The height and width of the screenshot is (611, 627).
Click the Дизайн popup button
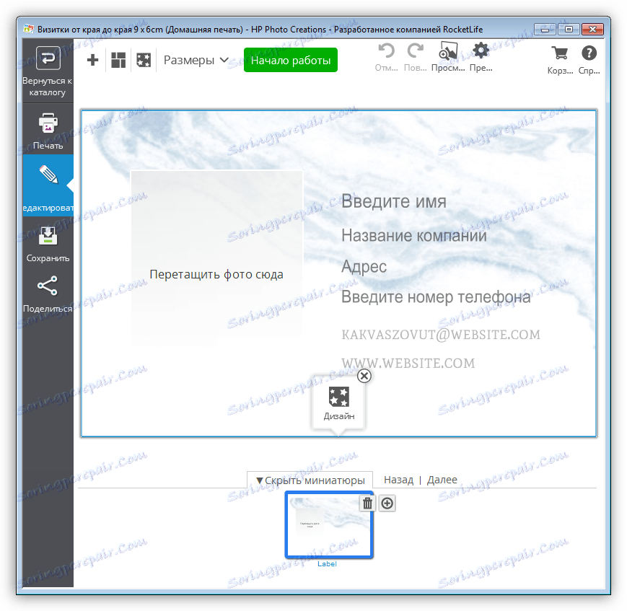pyautogui.click(x=338, y=403)
